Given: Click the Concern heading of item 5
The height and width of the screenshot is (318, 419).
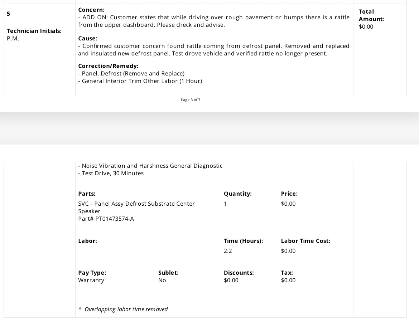Looking at the screenshot, I should click(91, 10).
